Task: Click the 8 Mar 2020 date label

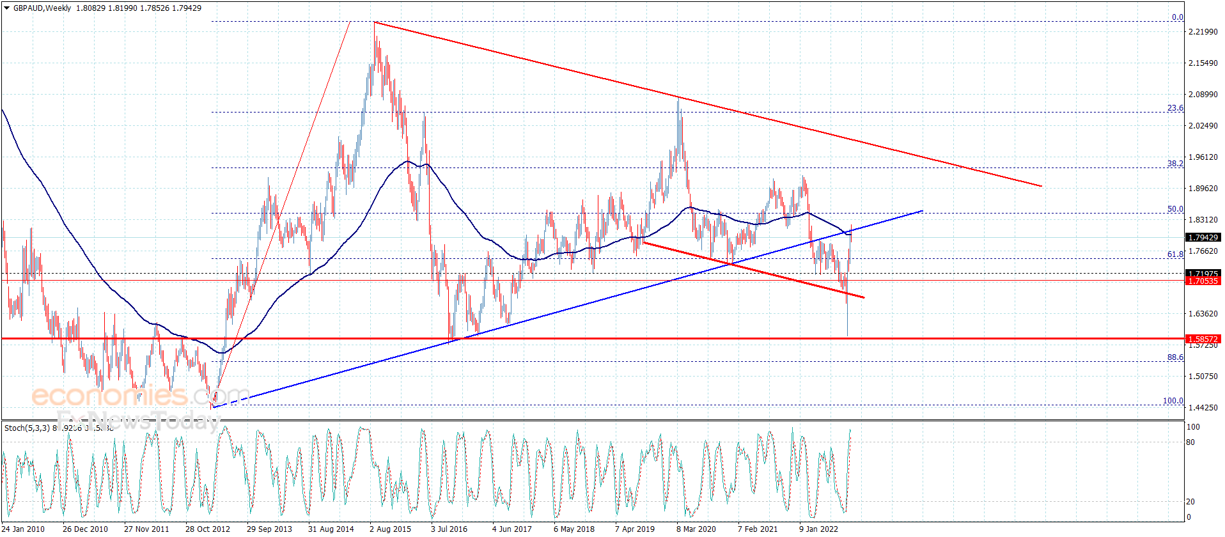Action: tap(696, 529)
